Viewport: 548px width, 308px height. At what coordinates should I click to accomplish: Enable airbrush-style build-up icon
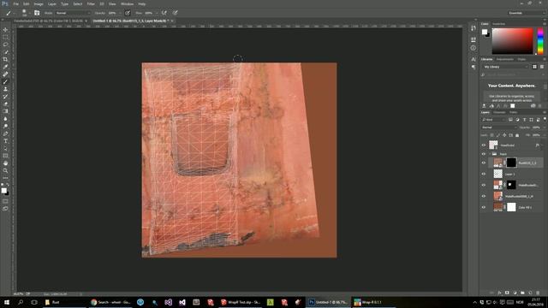[x=164, y=13]
